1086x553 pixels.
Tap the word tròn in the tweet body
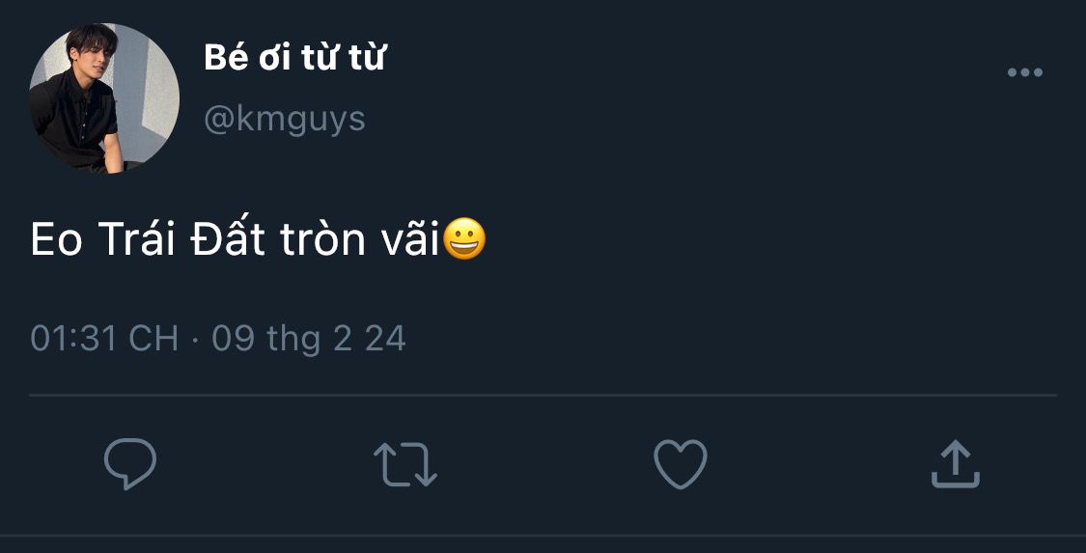coord(322,240)
